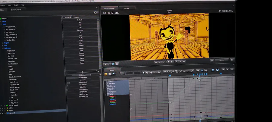Switch to Element Viewer tab
The height and width of the screenshot is (122, 272).
[x=16, y=10]
